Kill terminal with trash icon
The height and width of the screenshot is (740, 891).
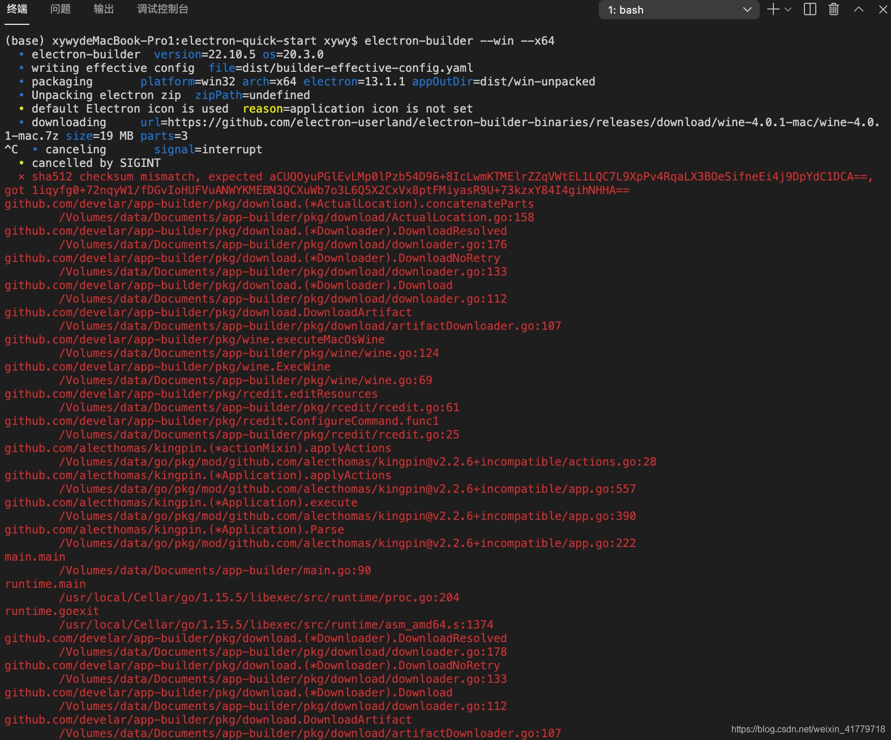tap(834, 9)
